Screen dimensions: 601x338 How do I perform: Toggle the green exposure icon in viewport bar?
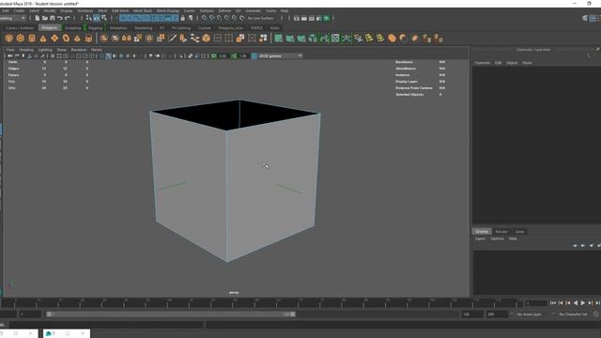point(214,56)
